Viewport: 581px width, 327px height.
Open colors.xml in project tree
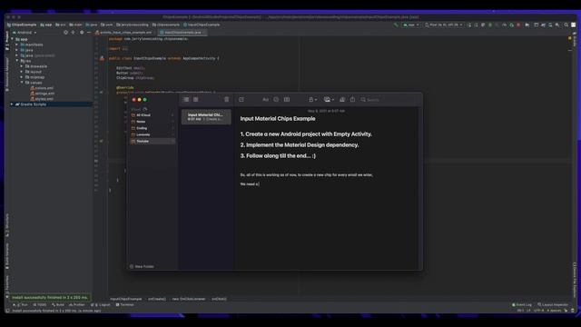(42, 88)
